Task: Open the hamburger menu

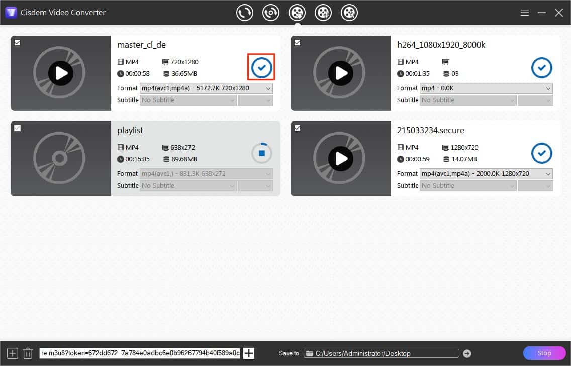Action: tap(524, 13)
